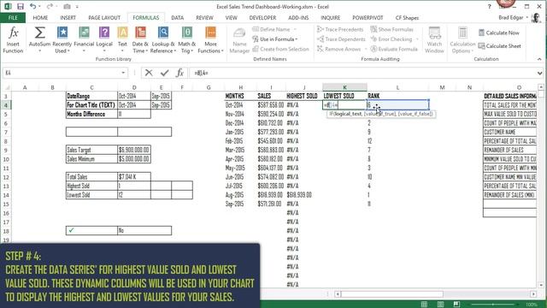Switch to Page Break Preview in status bar

(456, 305)
